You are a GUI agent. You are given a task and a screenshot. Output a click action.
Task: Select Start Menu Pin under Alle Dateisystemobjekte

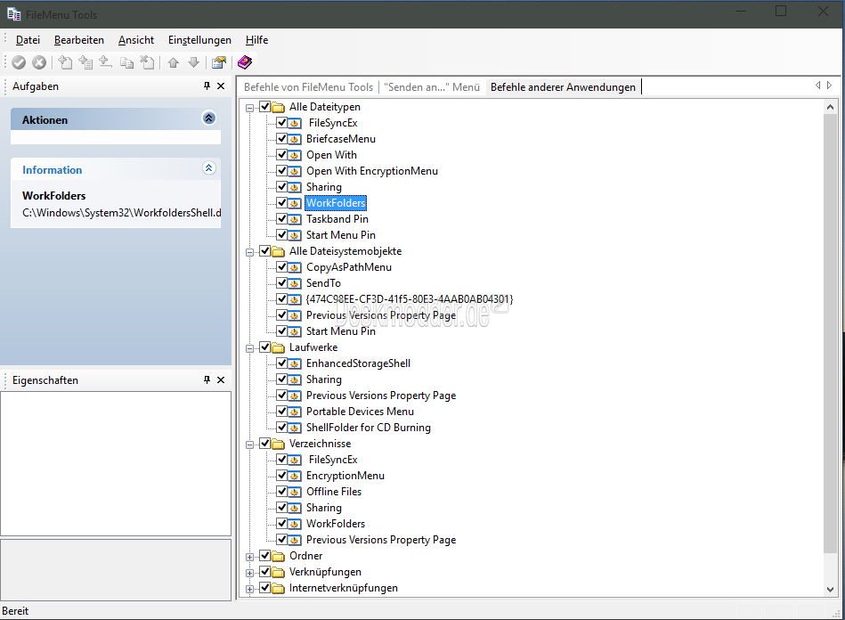[341, 331]
